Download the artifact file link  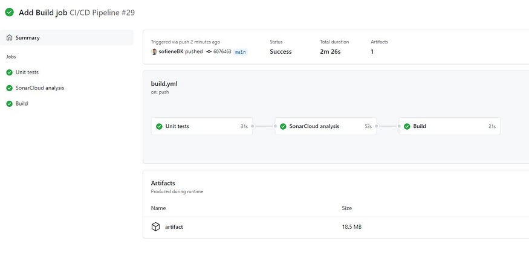coord(174,227)
